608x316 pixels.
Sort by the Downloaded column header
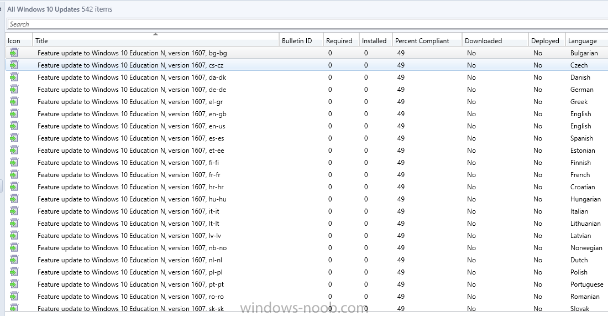click(x=495, y=40)
